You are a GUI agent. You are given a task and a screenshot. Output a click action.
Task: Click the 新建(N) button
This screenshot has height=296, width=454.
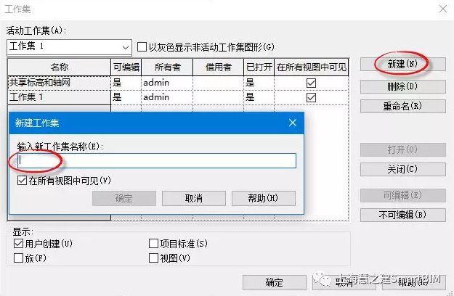(x=402, y=64)
